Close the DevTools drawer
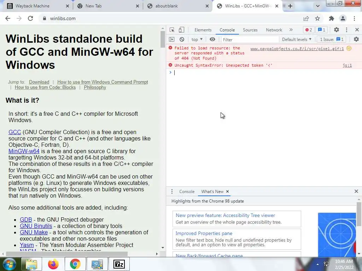The width and height of the screenshot is (362, 271). pos(356,191)
